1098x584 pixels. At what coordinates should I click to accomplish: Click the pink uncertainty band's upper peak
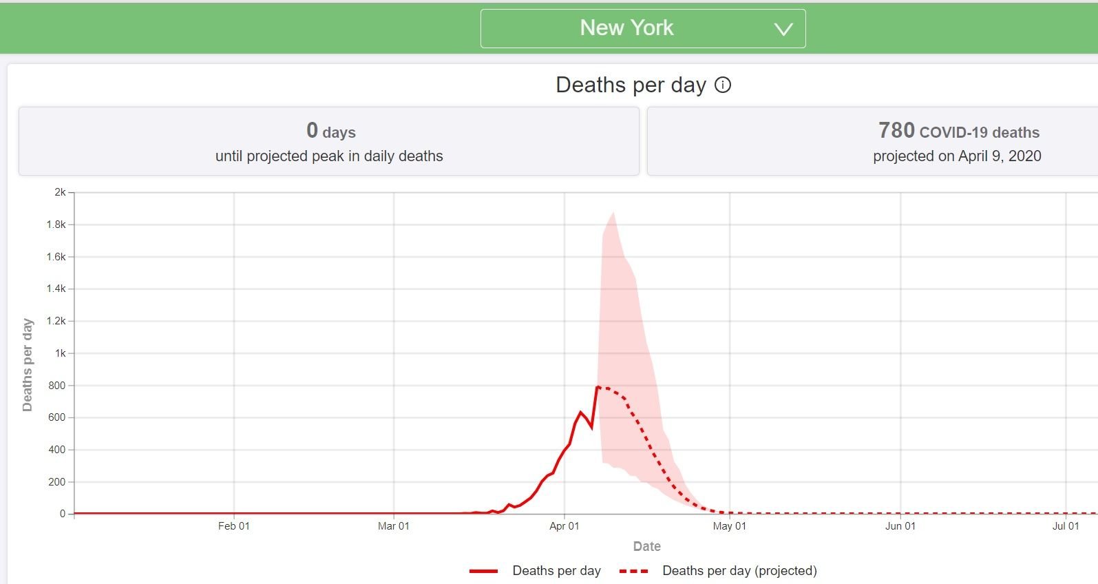[613, 213]
